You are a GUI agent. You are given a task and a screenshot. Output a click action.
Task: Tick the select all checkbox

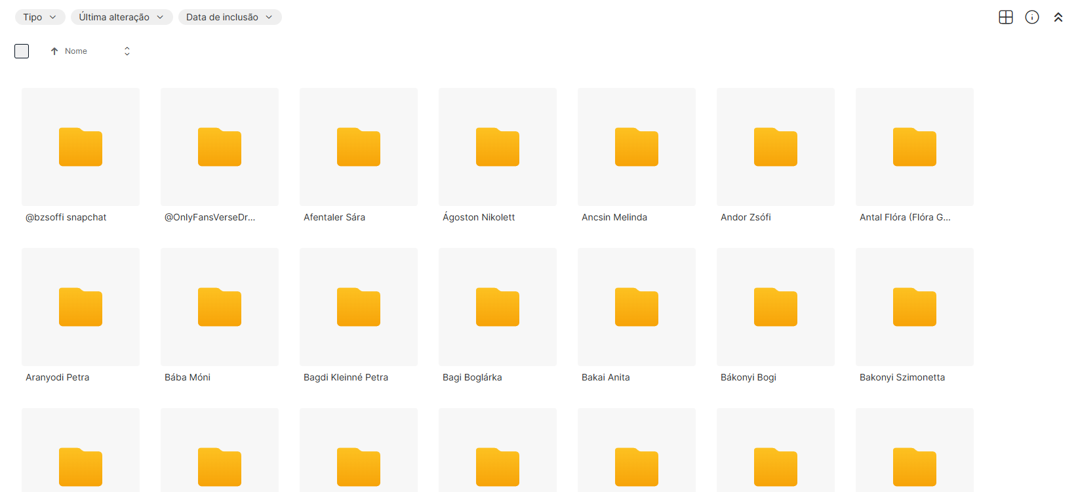click(x=22, y=51)
